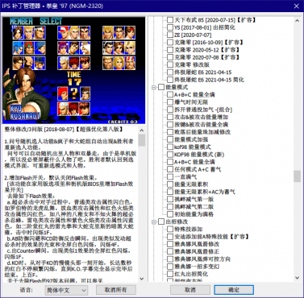The image size is (304, 298).
Task: Check 红丸出招简化 option
Action: [170, 274]
